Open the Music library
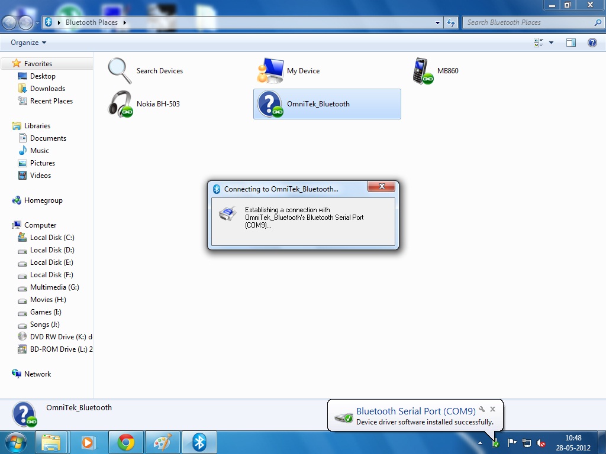 [x=40, y=151]
